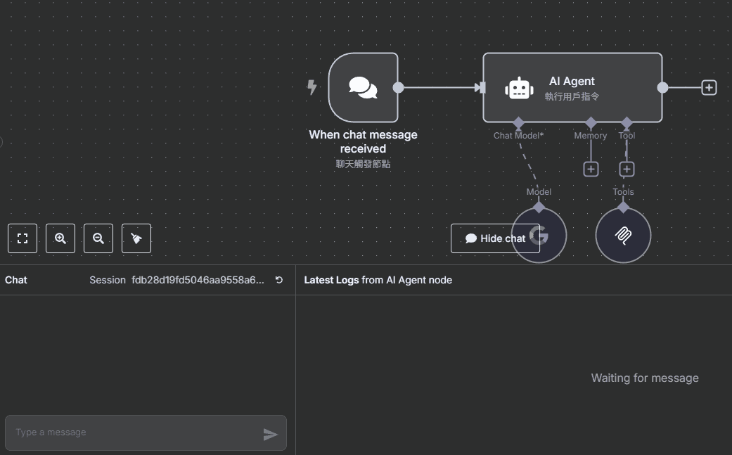Click the lightning bolt trigger icon

point(312,87)
